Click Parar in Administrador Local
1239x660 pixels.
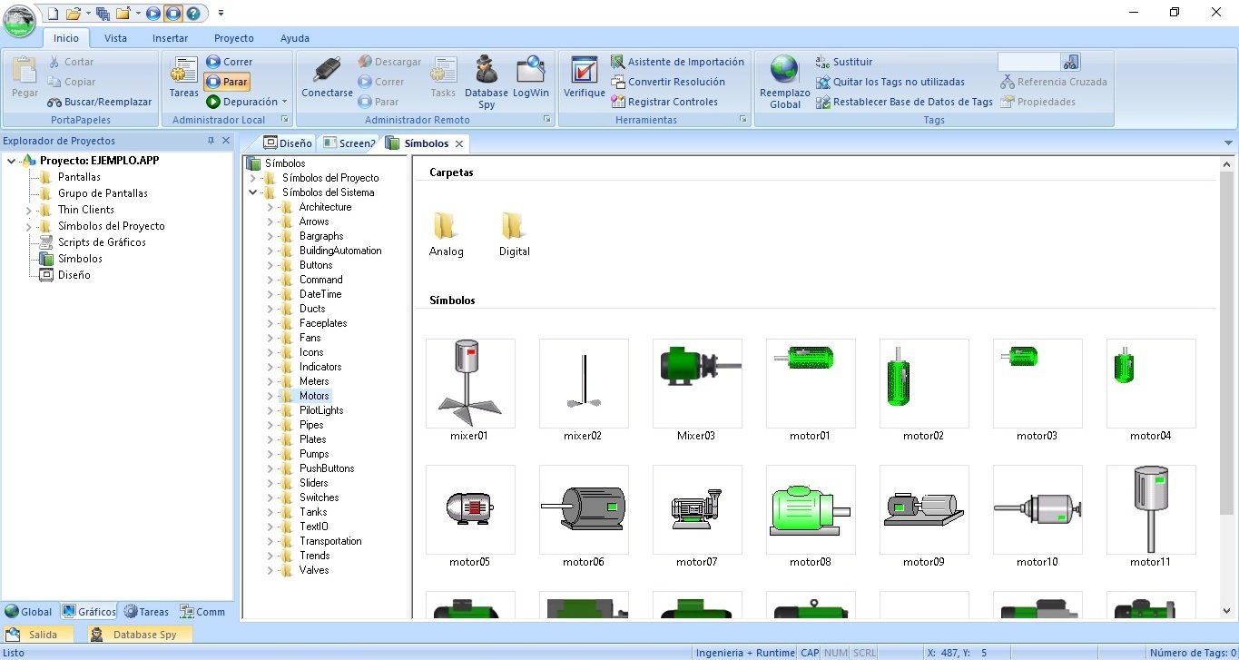[227, 82]
